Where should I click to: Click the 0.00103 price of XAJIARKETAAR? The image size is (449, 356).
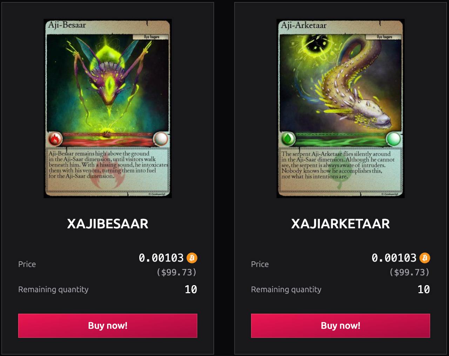pyautogui.click(x=394, y=258)
